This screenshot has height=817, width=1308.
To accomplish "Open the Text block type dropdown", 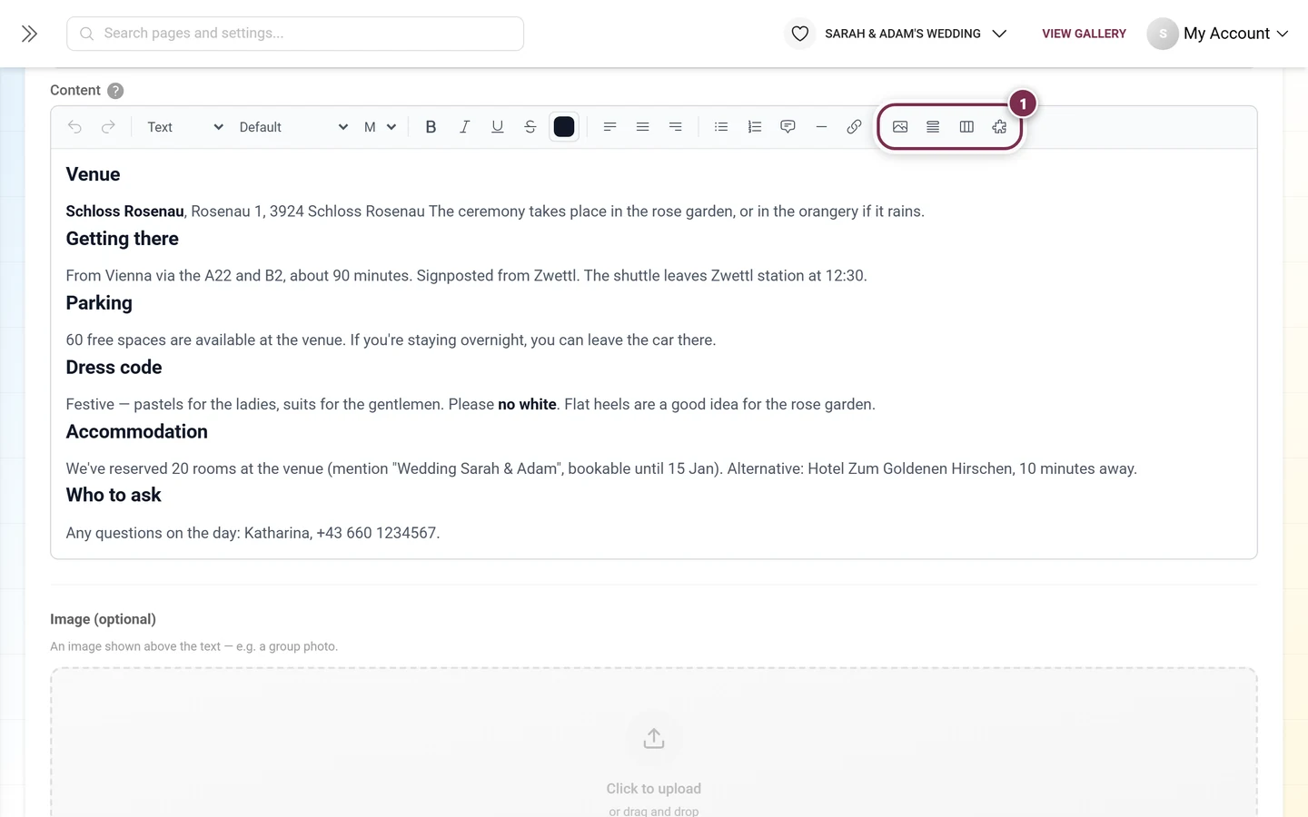I will [x=184, y=127].
